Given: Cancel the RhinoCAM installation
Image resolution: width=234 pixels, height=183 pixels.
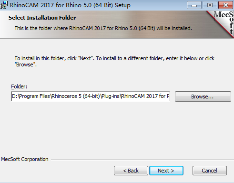Looking at the screenshot, I should coord(210,171).
